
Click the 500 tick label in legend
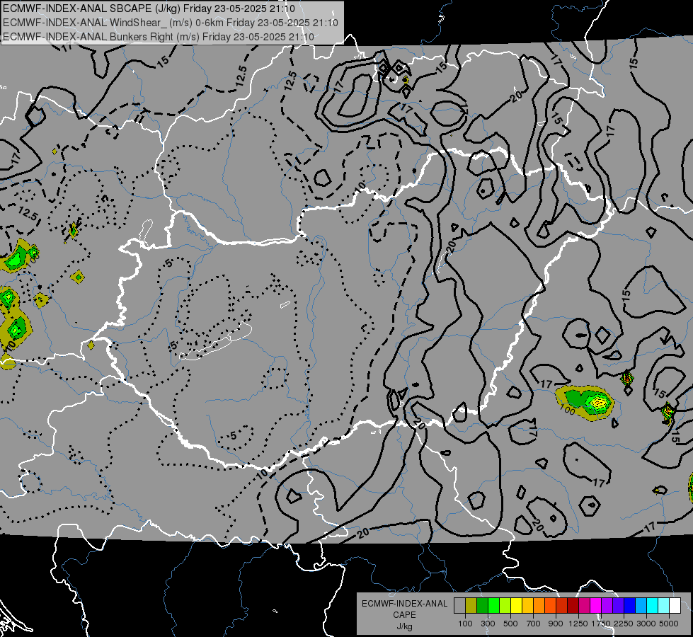(510, 624)
